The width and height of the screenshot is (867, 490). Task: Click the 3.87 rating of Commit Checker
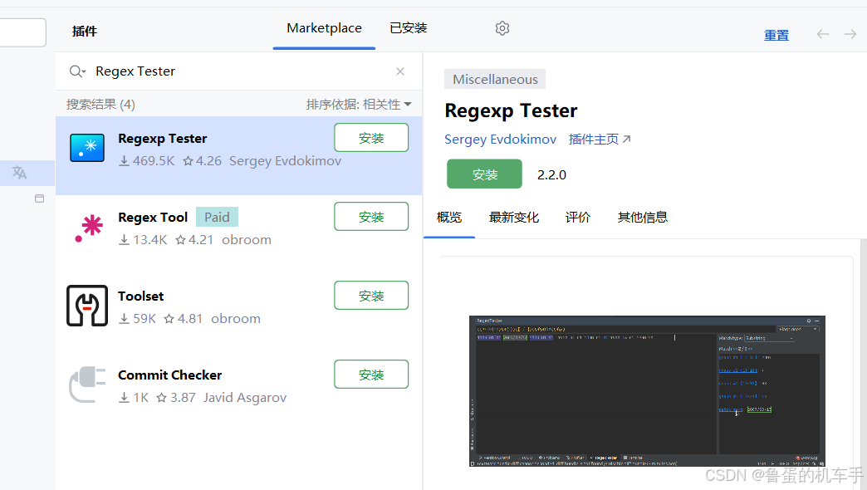176,398
